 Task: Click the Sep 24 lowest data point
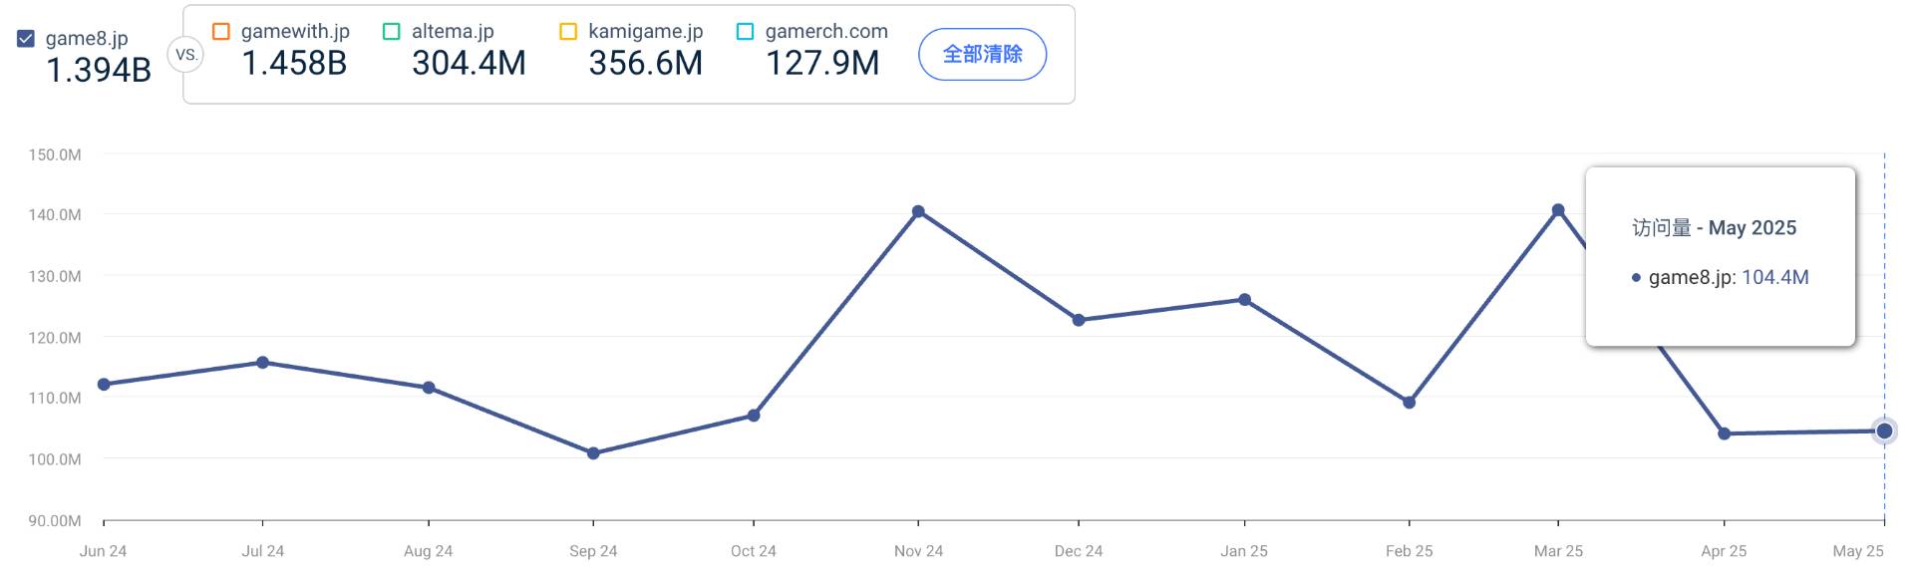pos(593,453)
